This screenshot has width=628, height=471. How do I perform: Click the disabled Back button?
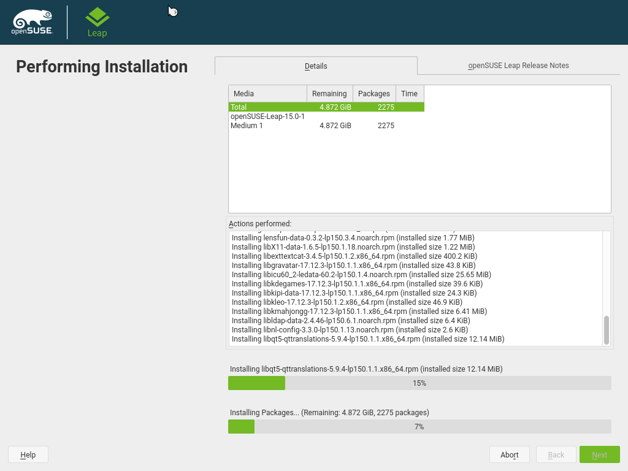[x=556, y=454]
